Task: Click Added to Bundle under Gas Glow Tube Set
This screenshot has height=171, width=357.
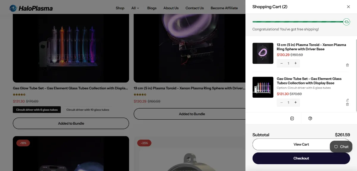Action: point(71,123)
